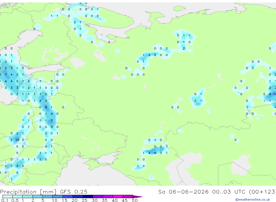
Task: Click legend scale label '35'
Action: coord(105,200)
